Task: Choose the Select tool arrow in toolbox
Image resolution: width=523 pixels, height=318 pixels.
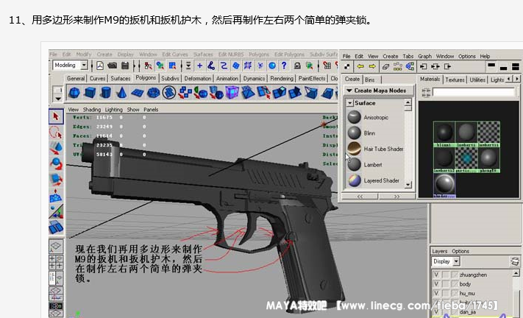Action: (56, 116)
